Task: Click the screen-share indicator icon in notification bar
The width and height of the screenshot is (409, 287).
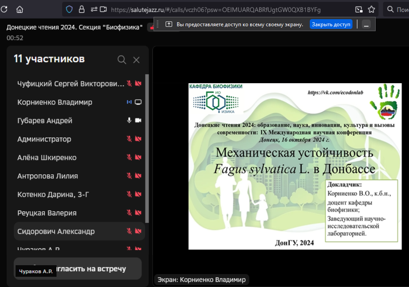Action: click(x=169, y=24)
